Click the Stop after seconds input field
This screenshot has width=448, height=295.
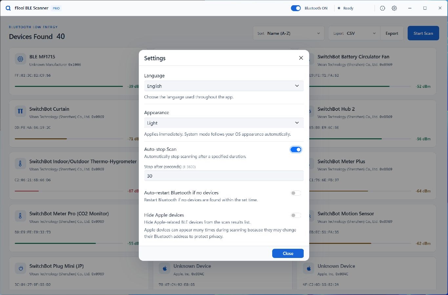(224, 176)
